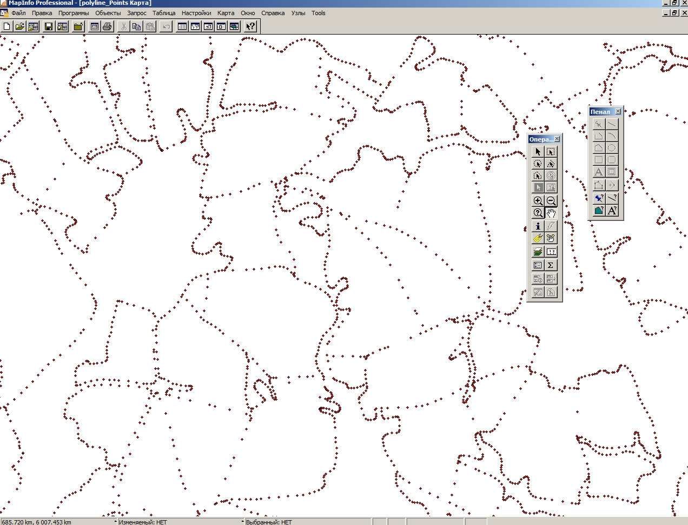Click the Statistics sigma icon
This screenshot has height=525, width=688.
(551, 265)
